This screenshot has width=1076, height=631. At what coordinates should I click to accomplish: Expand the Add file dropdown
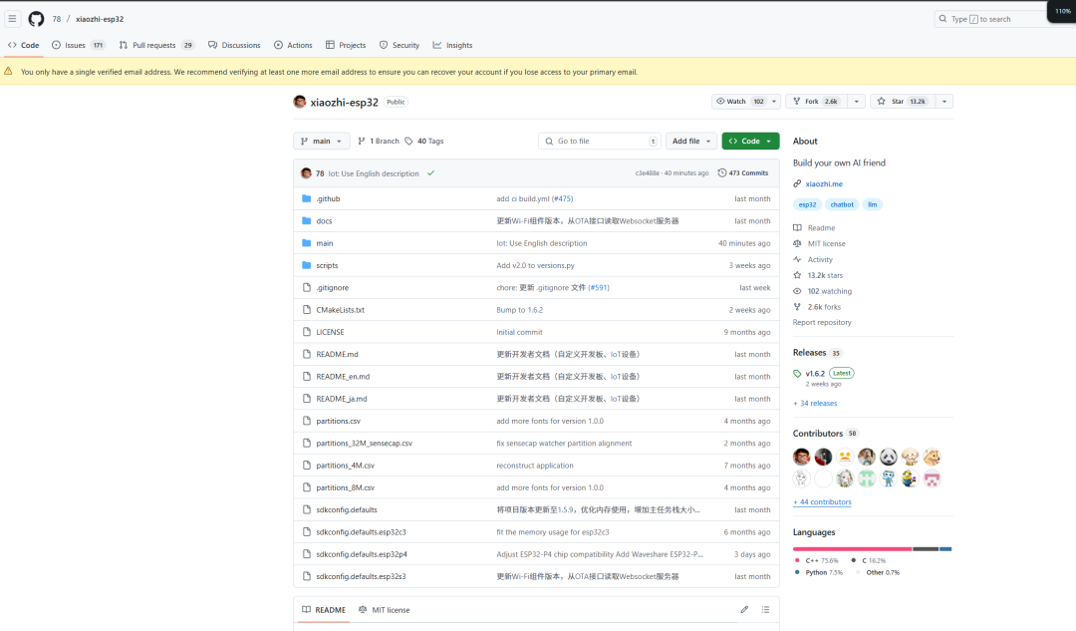[x=691, y=141]
